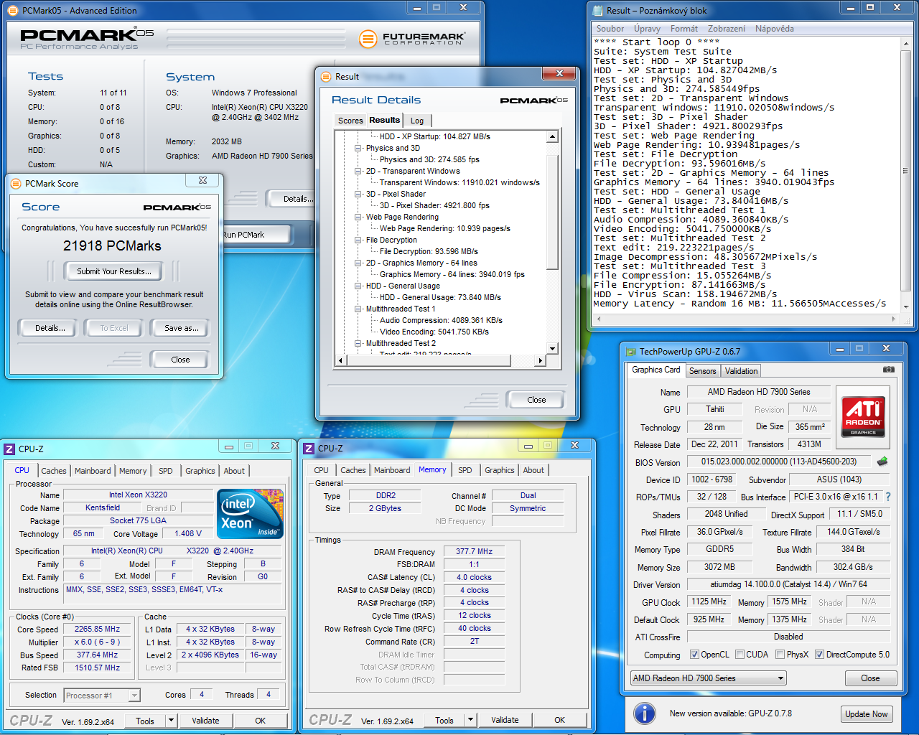Click Notepad vertical scrollbar up arrow
Screen dimensions: 919x735
point(906,42)
